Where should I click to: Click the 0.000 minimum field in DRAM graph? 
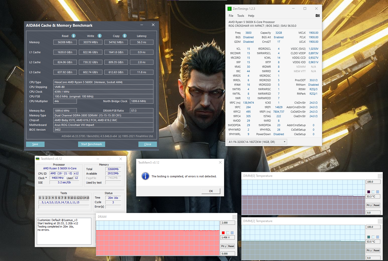(x=228, y=254)
